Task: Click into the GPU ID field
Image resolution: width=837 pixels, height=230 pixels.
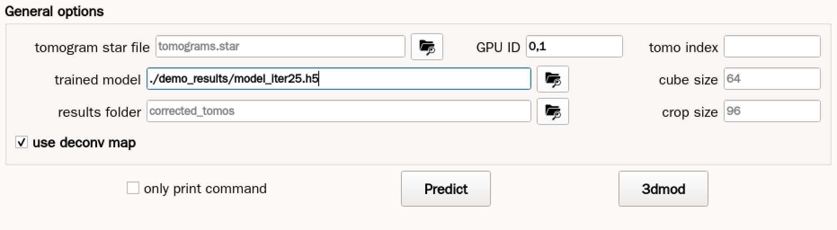Action: (574, 47)
